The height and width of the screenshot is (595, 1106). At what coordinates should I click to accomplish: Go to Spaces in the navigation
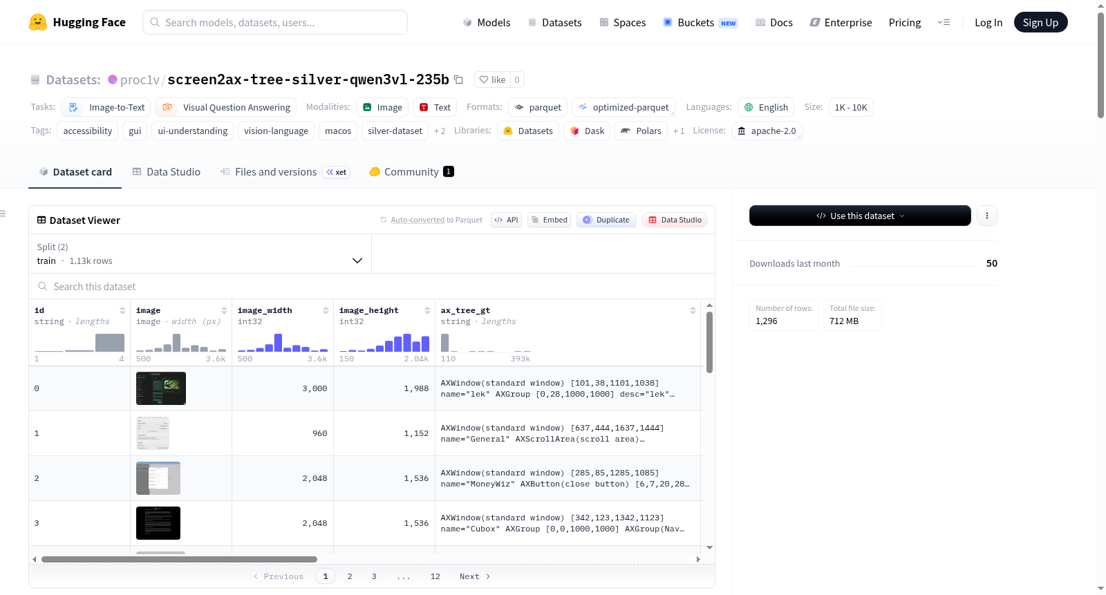point(622,22)
